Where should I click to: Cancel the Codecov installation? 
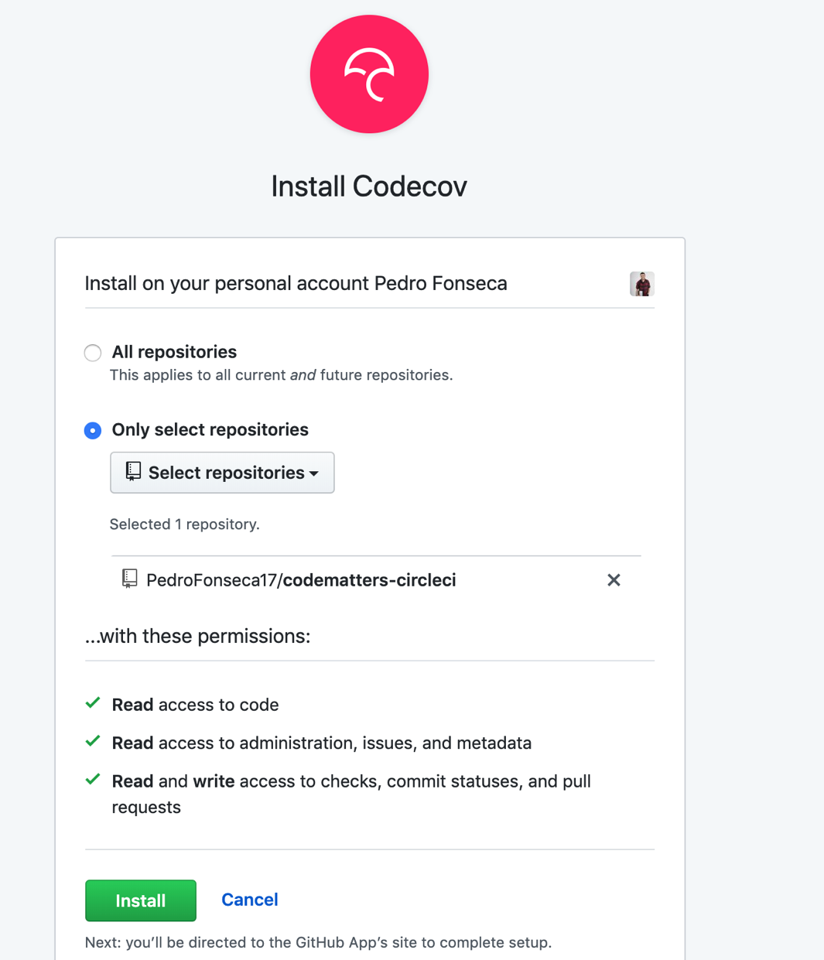pyautogui.click(x=249, y=899)
